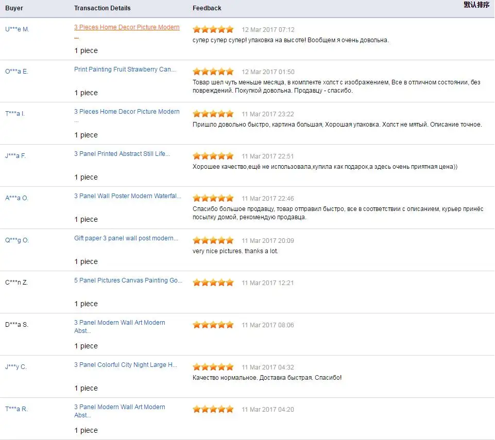
Task: Open D***a S.'s 3 Panel Modern Wall Art link
Action: [120, 326]
